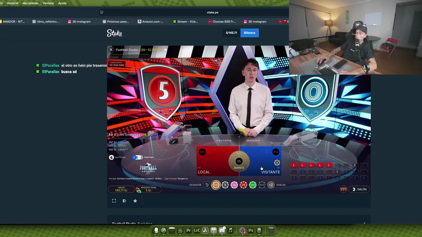Open the (8) Instagram bookmark
Viewport: 422px width, 237px height.
pyautogui.click(x=255, y=21)
